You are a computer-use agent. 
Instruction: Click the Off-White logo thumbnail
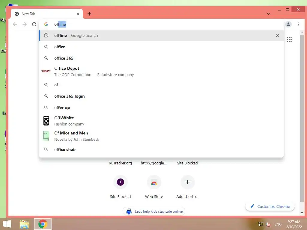click(x=46, y=121)
